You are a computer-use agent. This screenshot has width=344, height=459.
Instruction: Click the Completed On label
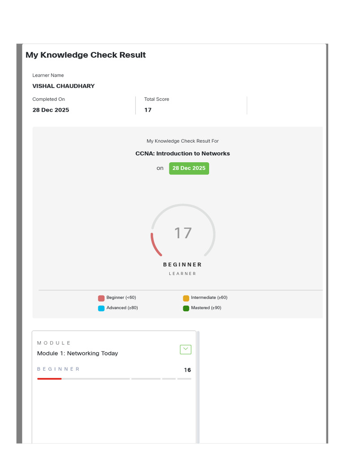click(48, 99)
